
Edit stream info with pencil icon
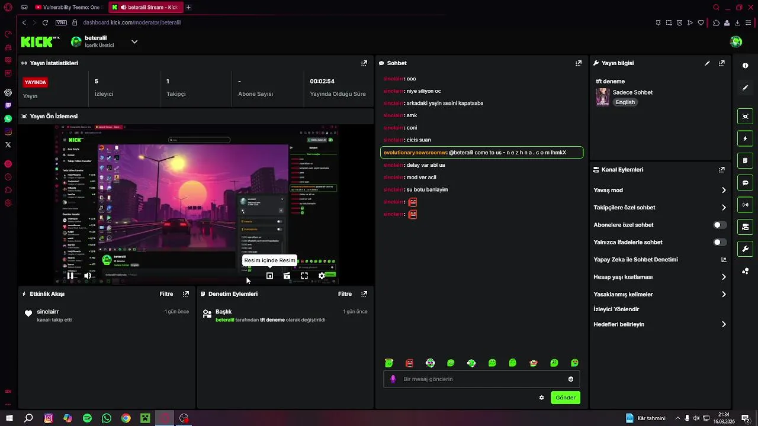pyautogui.click(x=707, y=63)
